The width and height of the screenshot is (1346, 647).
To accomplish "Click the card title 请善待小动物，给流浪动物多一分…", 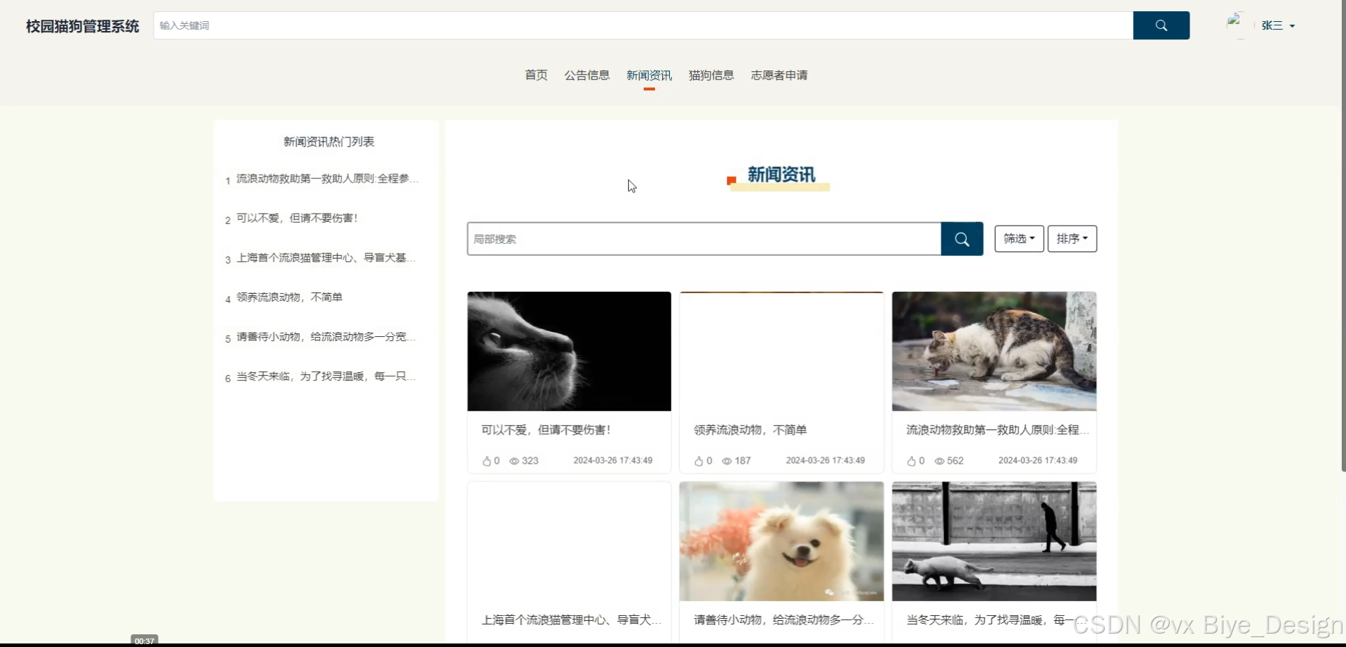I will click(x=784, y=620).
